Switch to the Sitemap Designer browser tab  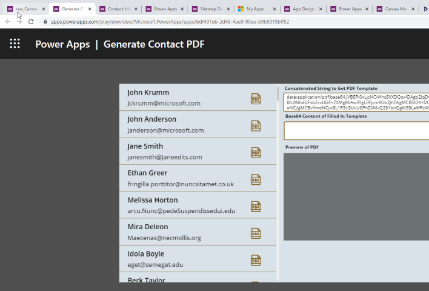(x=211, y=9)
